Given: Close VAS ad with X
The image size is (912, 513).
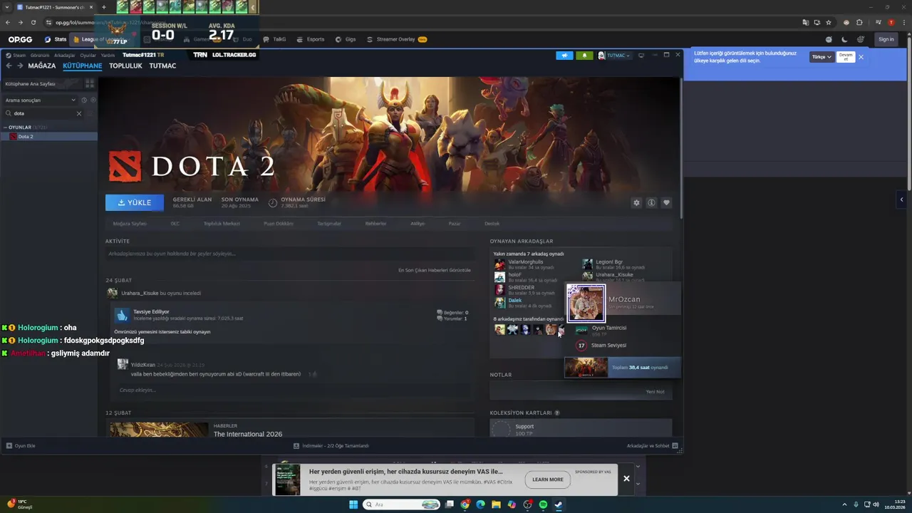Looking at the screenshot, I should [x=626, y=479].
